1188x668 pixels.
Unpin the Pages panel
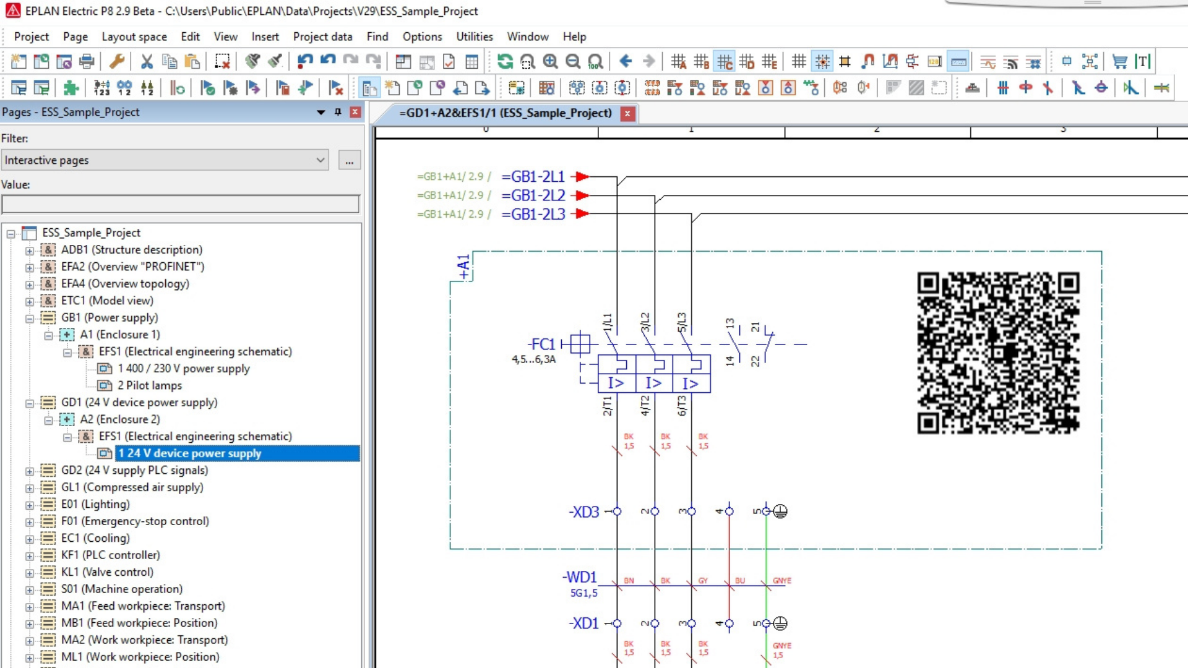coord(337,112)
